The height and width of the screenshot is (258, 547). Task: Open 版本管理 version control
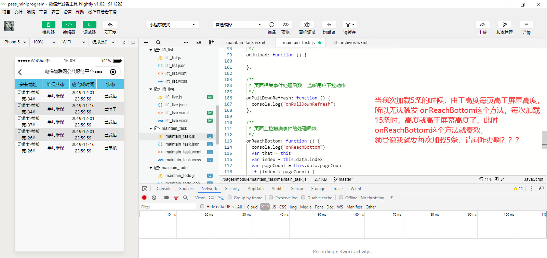pyautogui.click(x=505, y=25)
